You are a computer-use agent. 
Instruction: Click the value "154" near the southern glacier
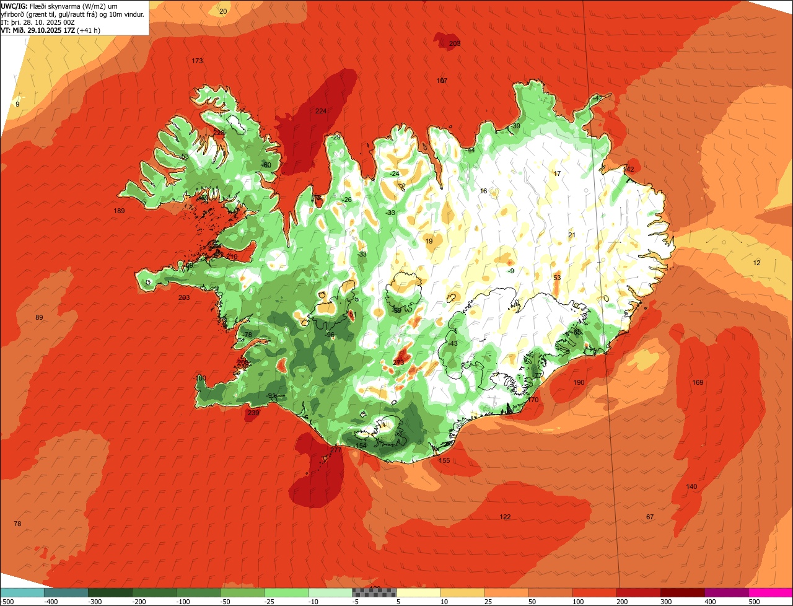tap(361, 446)
